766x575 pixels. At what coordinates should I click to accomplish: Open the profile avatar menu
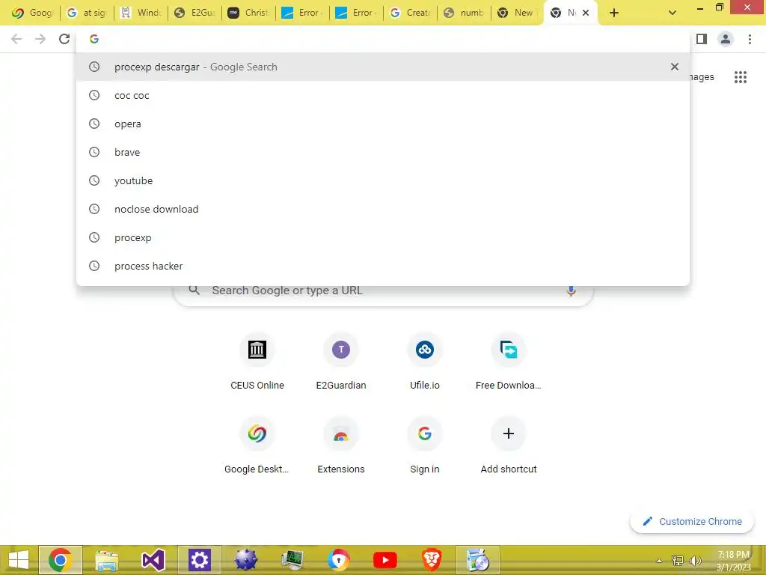point(726,39)
